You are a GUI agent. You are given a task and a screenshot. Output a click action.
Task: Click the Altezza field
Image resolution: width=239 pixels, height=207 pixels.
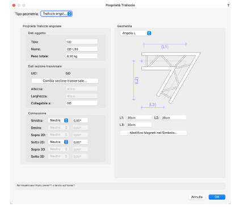coord(82,89)
